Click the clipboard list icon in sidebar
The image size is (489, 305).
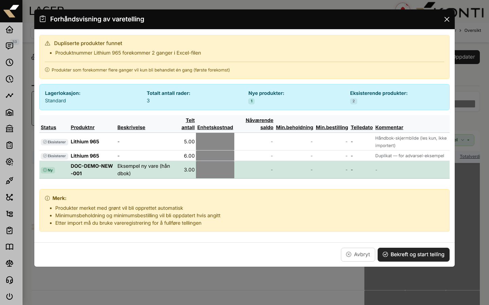tap(10, 145)
